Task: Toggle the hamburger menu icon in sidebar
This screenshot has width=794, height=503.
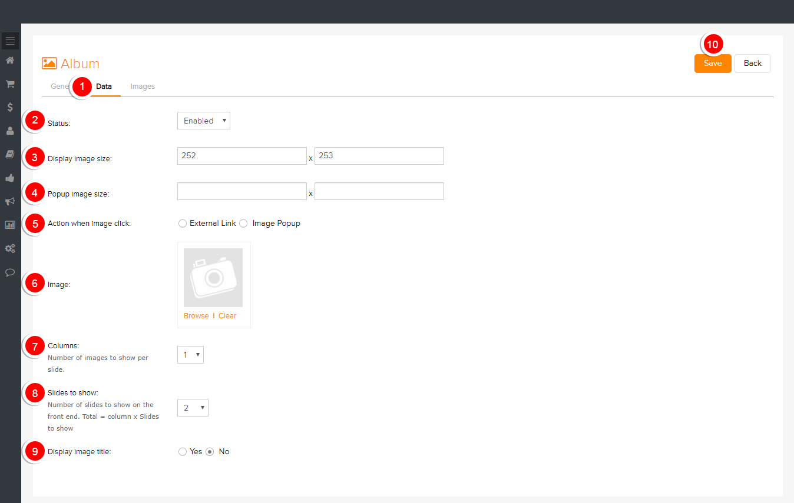Action: pos(10,41)
